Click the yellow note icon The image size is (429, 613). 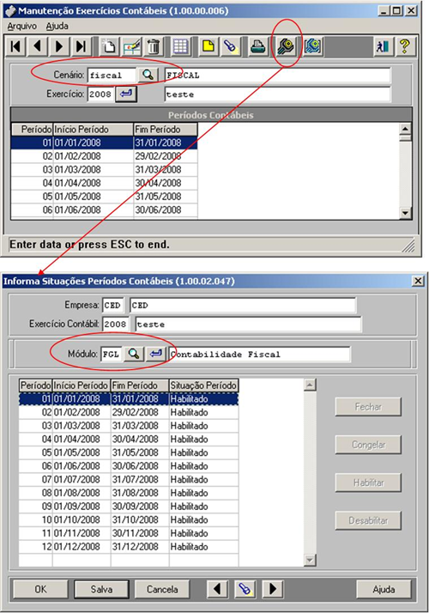point(208,46)
